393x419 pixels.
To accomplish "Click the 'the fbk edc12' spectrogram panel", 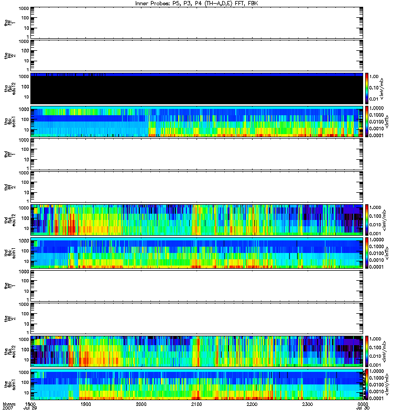I will click(x=197, y=351).
